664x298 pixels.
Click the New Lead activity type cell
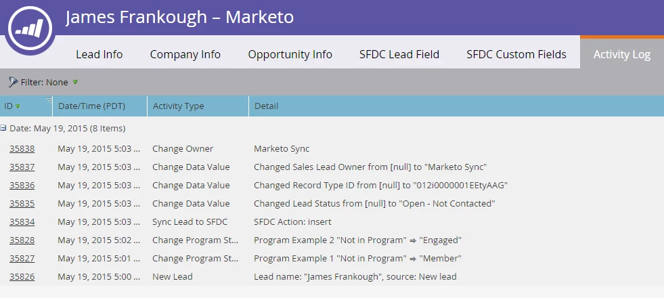coord(173,276)
